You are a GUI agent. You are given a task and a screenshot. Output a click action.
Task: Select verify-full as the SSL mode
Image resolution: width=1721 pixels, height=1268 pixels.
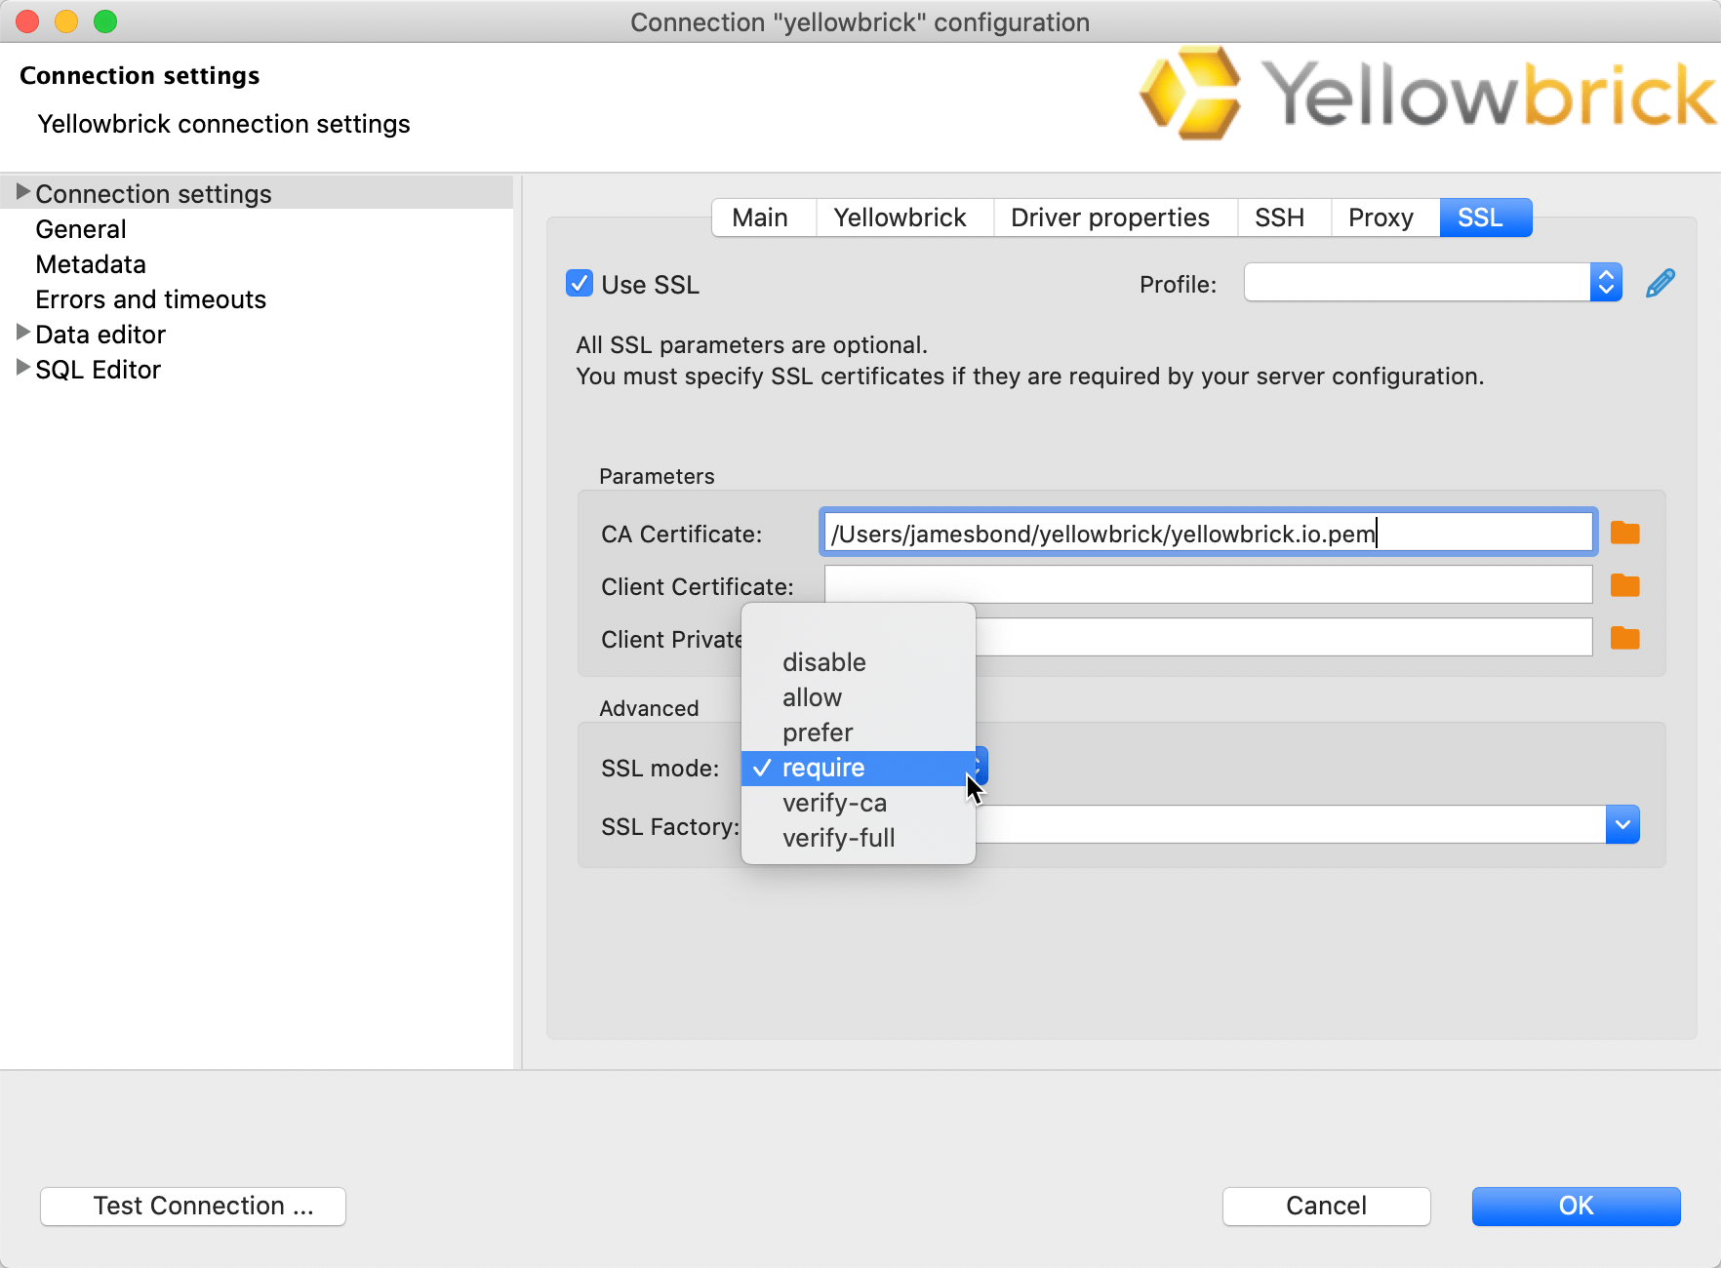coord(838,838)
